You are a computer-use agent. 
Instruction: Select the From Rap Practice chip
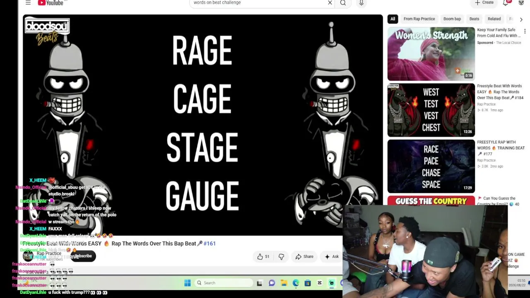[419, 19]
